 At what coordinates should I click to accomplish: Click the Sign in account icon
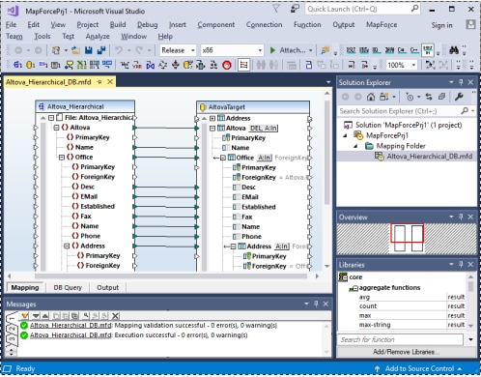click(x=470, y=25)
